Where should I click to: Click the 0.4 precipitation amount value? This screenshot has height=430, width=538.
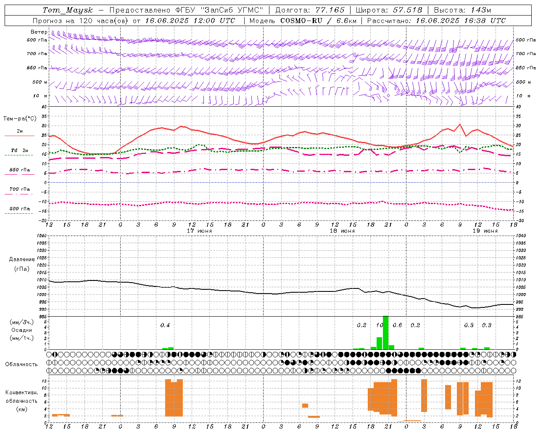(165, 325)
